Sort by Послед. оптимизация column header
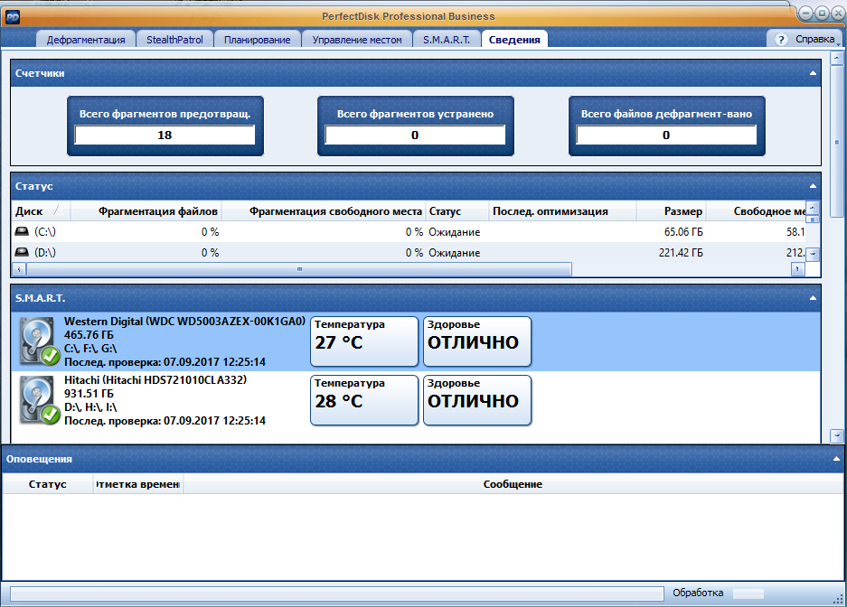The width and height of the screenshot is (847, 607). coord(562,211)
